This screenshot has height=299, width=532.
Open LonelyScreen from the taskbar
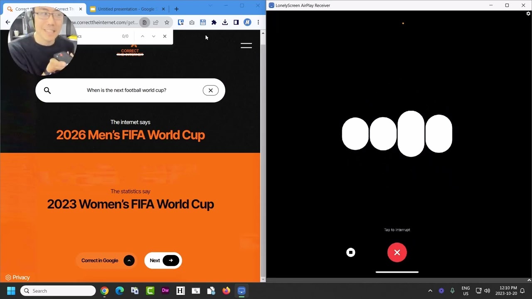[241, 291]
